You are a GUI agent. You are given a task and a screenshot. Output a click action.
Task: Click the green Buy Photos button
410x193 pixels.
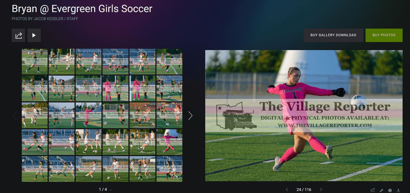pyautogui.click(x=384, y=35)
